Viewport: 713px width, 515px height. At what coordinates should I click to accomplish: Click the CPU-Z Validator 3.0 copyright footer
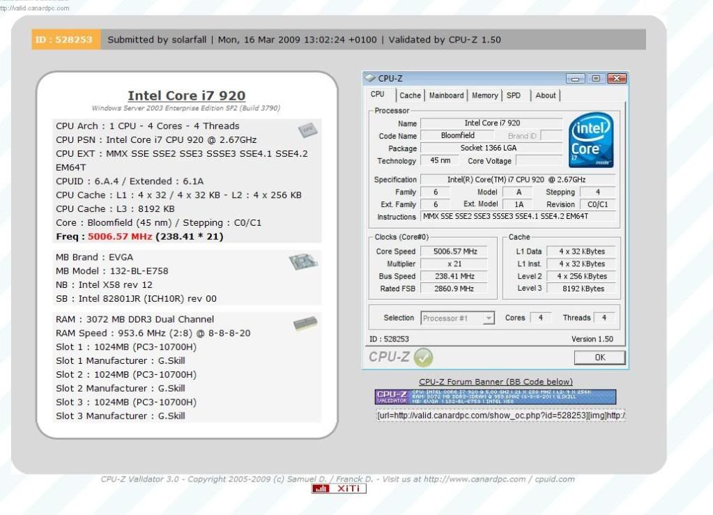click(337, 479)
